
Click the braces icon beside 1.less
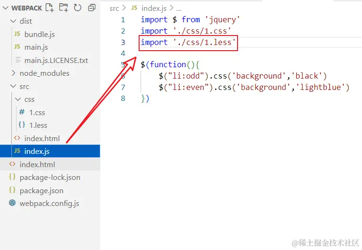coord(22,125)
